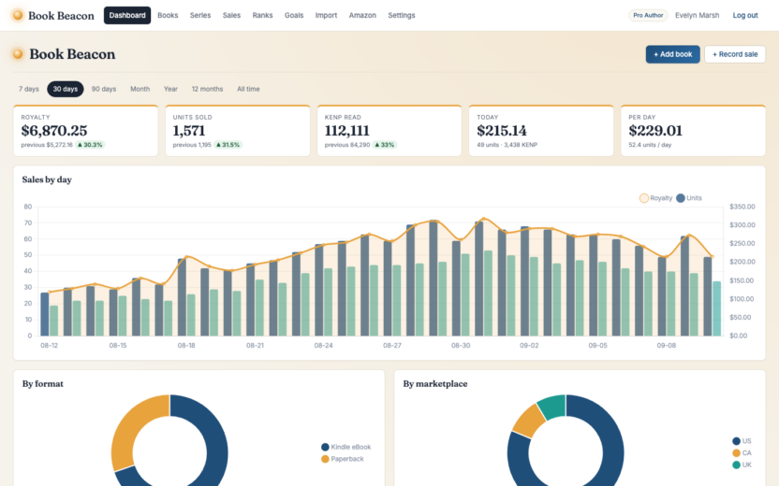Navigate to Ranks
779x486 pixels.
click(x=262, y=15)
